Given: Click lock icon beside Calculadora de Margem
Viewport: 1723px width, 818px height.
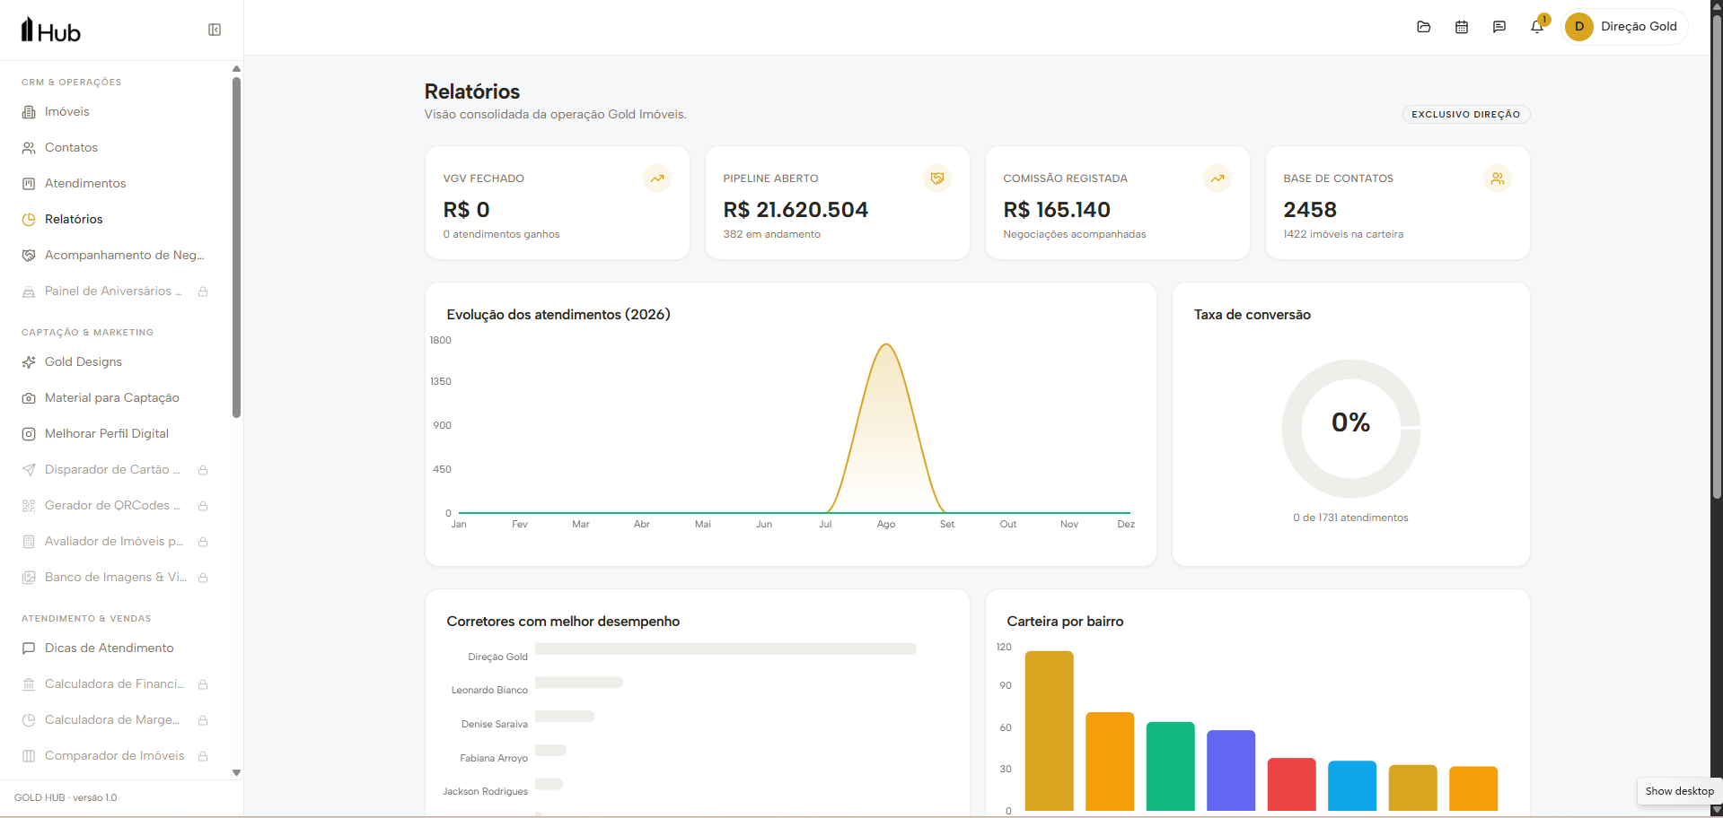Looking at the screenshot, I should click(203, 720).
